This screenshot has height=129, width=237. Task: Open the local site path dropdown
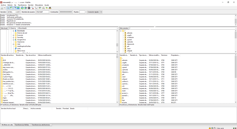click(117, 28)
